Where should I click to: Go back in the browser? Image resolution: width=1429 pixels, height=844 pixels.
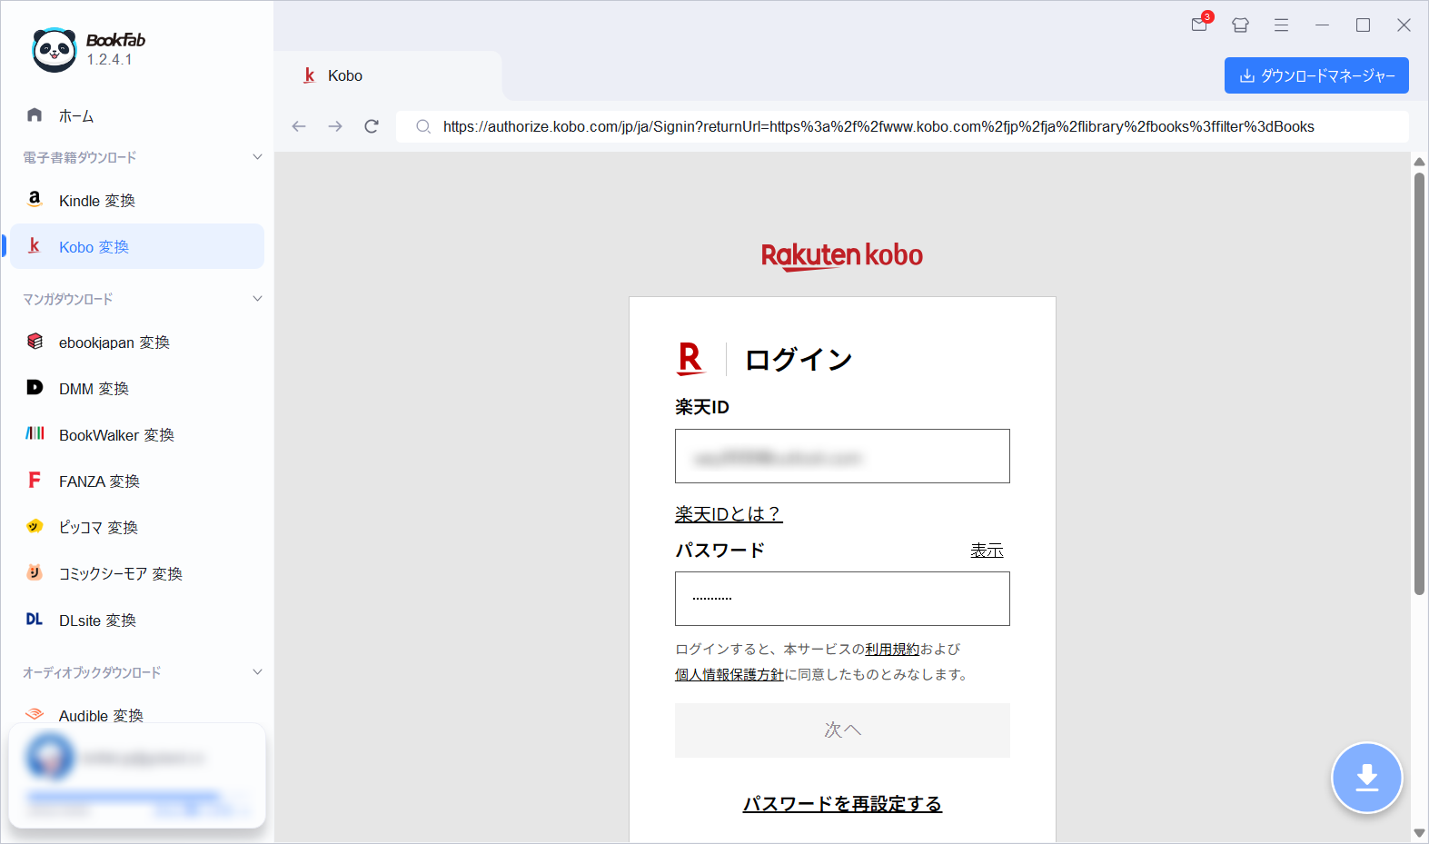[x=299, y=126]
